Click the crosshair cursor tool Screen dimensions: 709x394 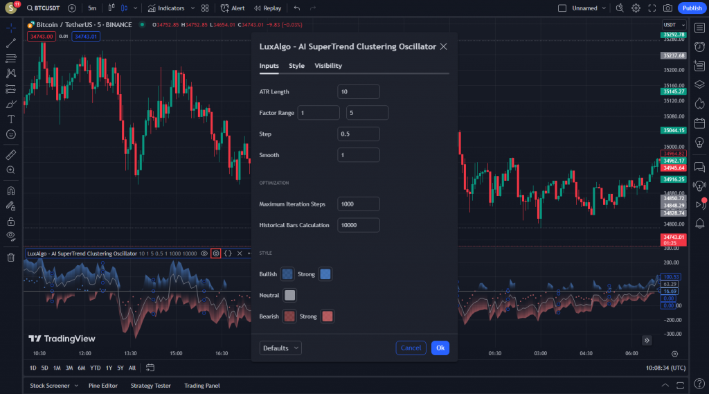coord(11,28)
